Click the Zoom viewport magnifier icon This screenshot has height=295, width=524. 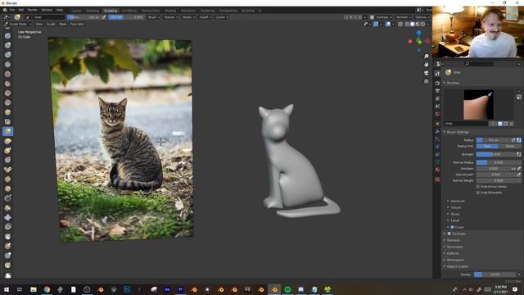pos(426,57)
